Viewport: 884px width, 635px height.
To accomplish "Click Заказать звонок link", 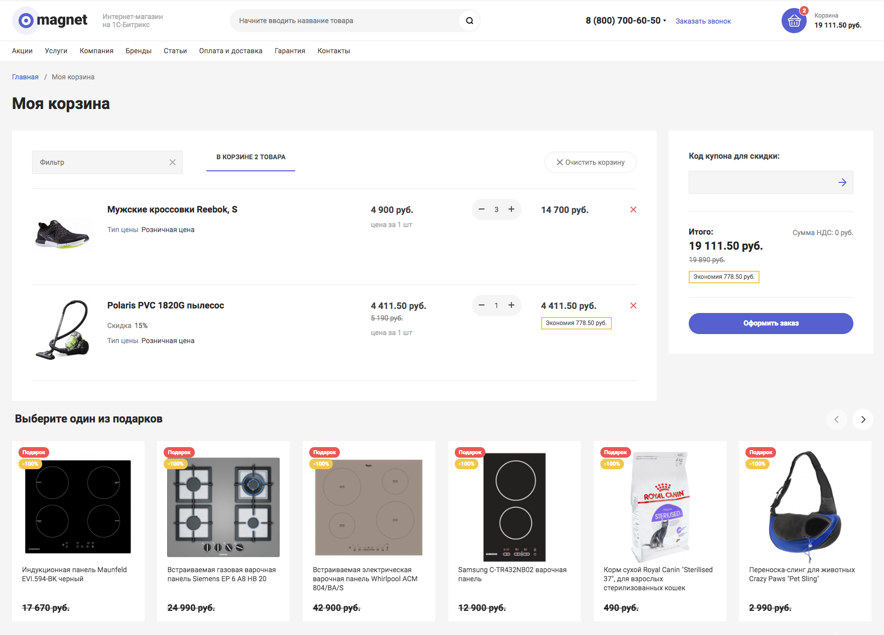I will 703,21.
